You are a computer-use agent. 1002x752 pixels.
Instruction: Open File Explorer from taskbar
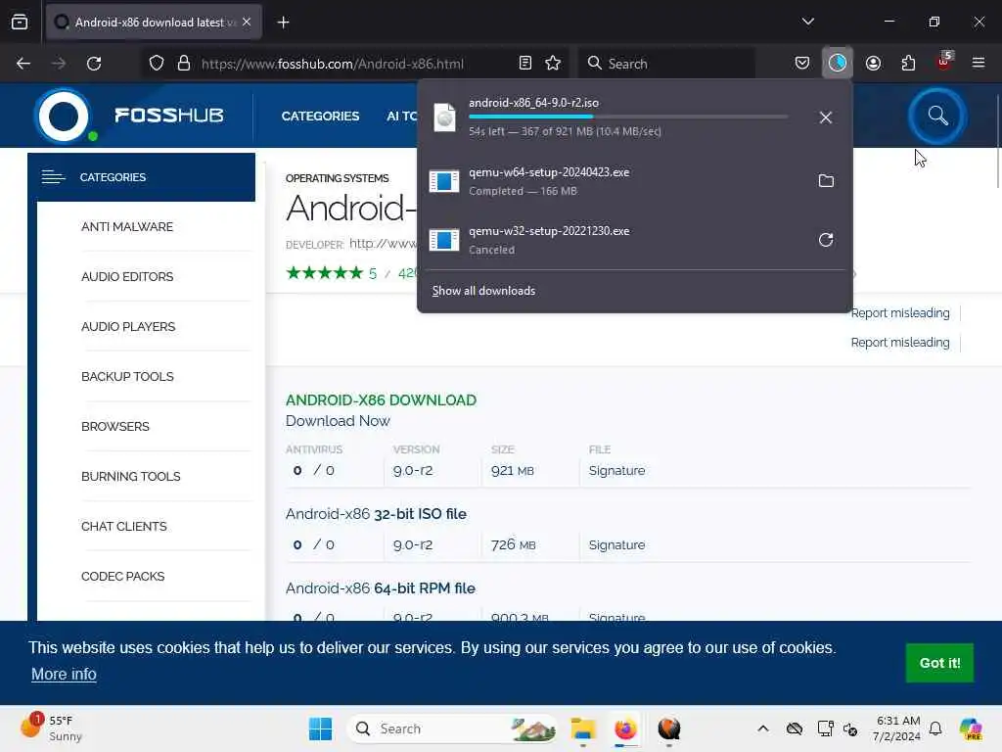pos(583,728)
